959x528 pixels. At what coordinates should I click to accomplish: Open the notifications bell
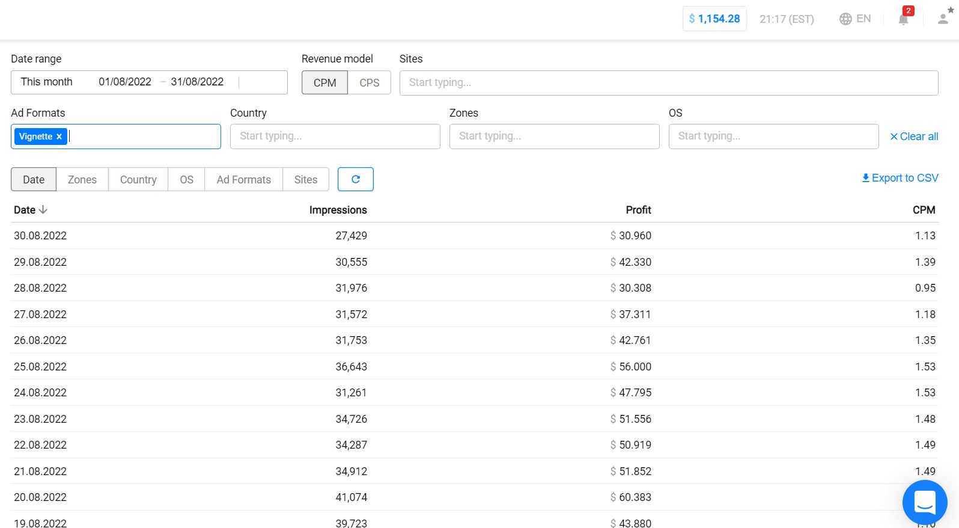click(903, 19)
